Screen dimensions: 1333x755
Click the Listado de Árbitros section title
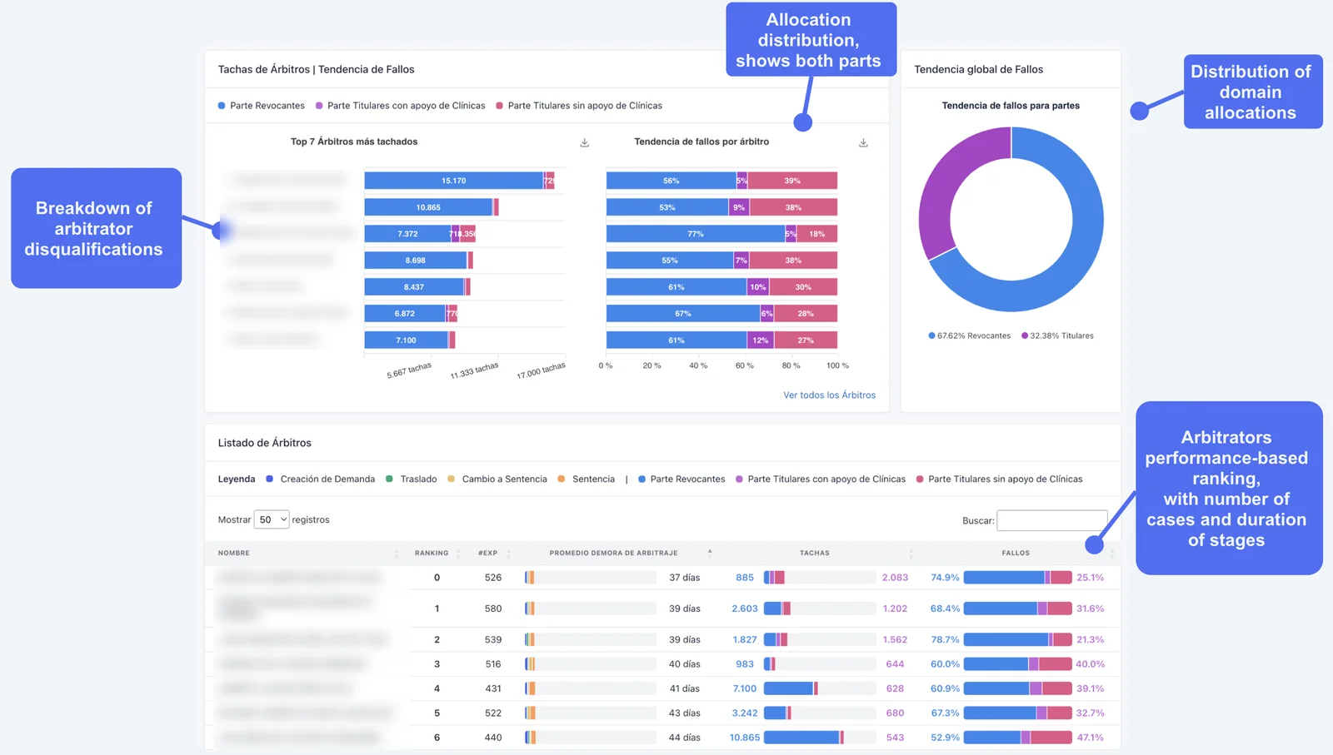click(x=265, y=443)
